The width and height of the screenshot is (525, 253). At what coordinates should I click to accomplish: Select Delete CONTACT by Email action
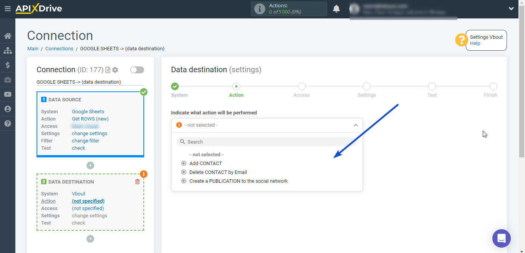(x=218, y=172)
